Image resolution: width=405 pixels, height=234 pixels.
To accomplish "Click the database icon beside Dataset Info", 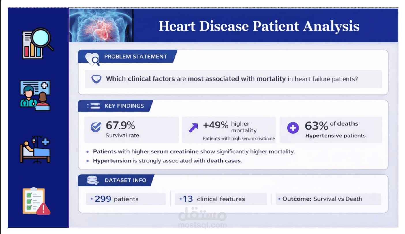I will click(93, 180).
